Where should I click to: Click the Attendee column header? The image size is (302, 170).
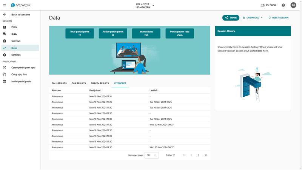point(56,90)
